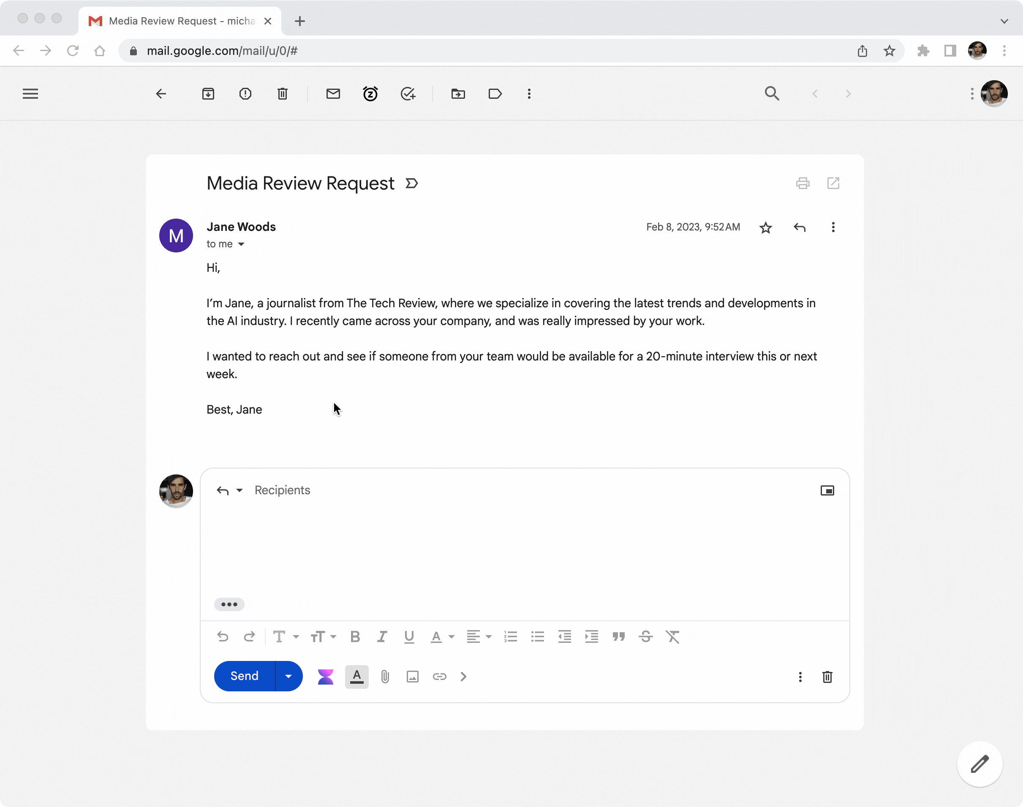Open the main Gmail menu
1023x807 pixels.
(x=30, y=93)
